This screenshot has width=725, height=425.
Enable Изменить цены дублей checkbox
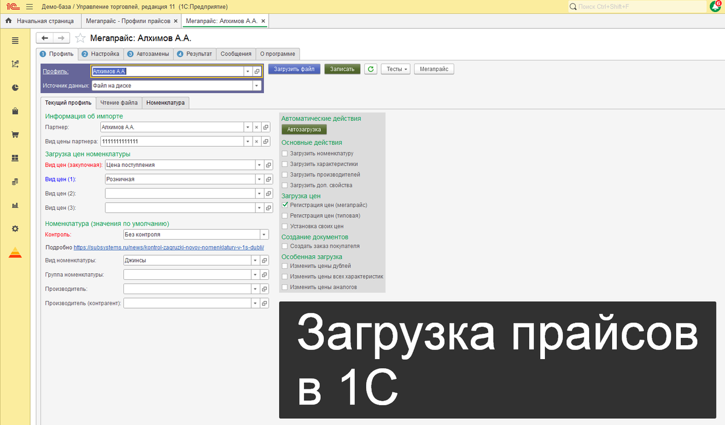(x=285, y=266)
